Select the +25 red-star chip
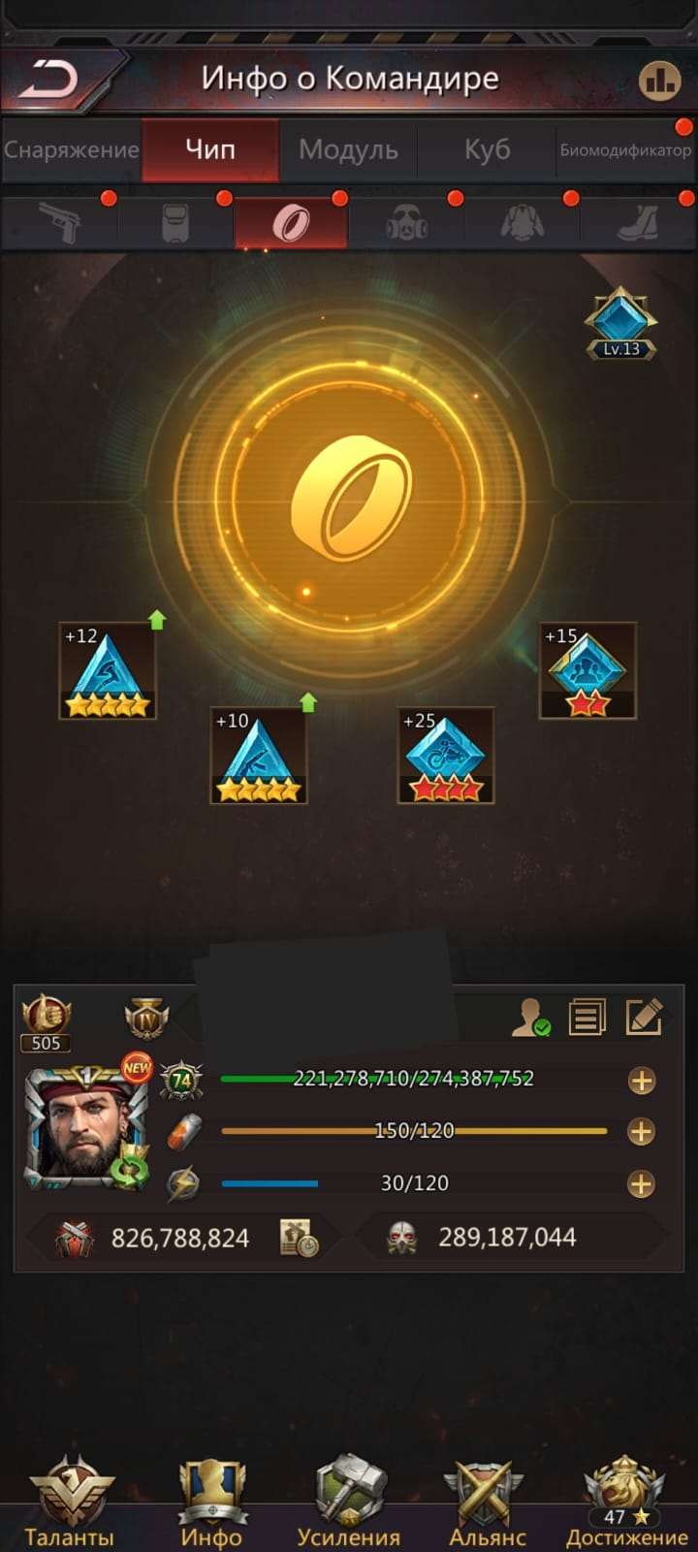 click(x=446, y=756)
